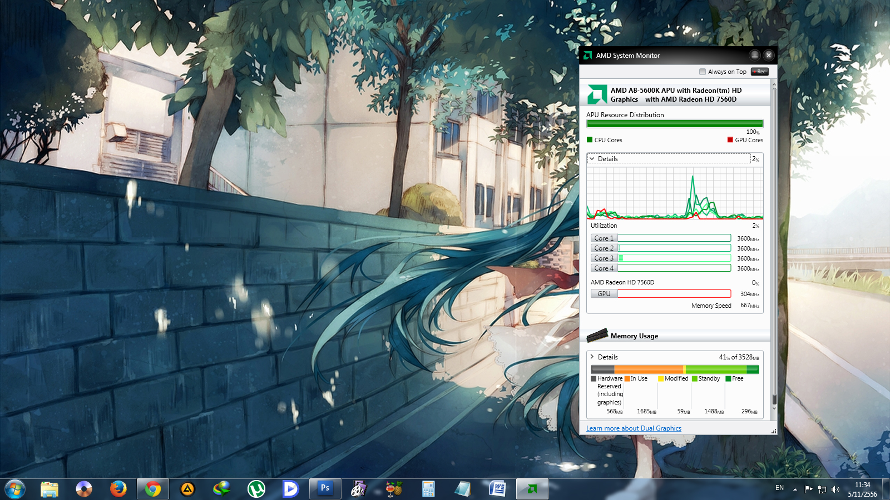The width and height of the screenshot is (890, 500).
Task: Enable the Always on Top checkbox
Action: (x=703, y=72)
